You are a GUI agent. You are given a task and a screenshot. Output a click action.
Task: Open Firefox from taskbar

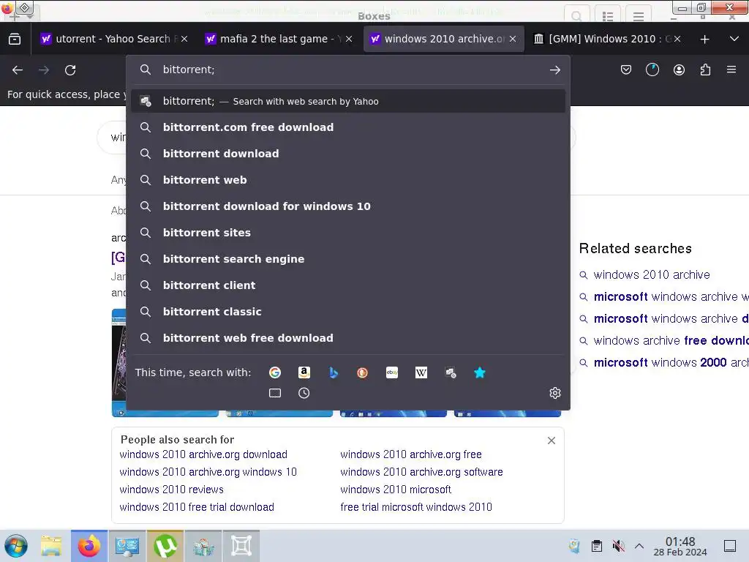pyautogui.click(x=89, y=546)
